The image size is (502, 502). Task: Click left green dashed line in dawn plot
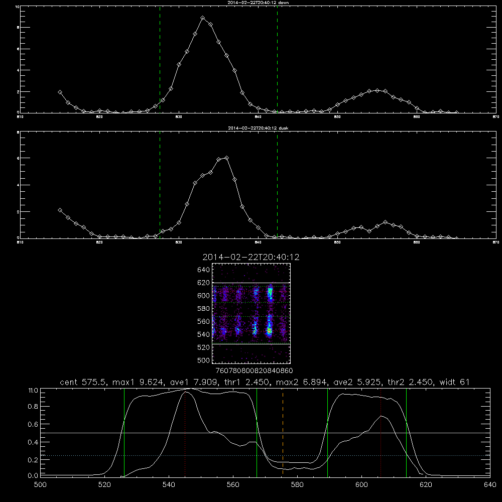tap(160, 59)
